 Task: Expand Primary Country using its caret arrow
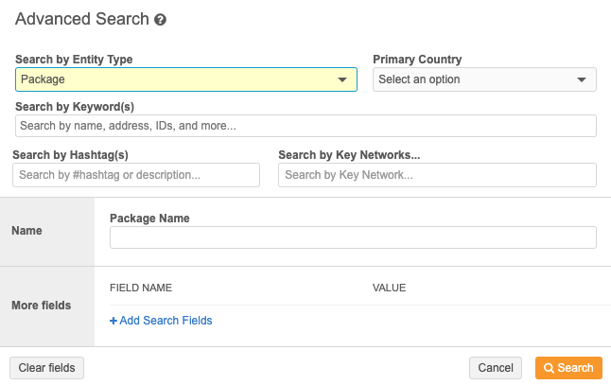coord(582,79)
